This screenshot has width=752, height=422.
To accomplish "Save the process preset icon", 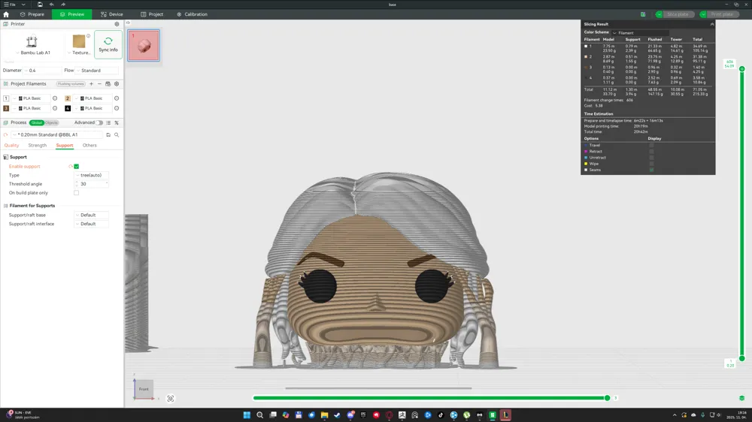I will [x=108, y=135].
